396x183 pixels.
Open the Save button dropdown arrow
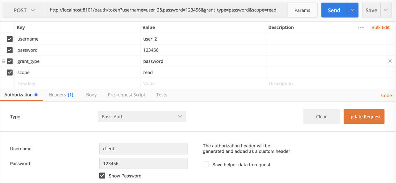pyautogui.click(x=386, y=10)
